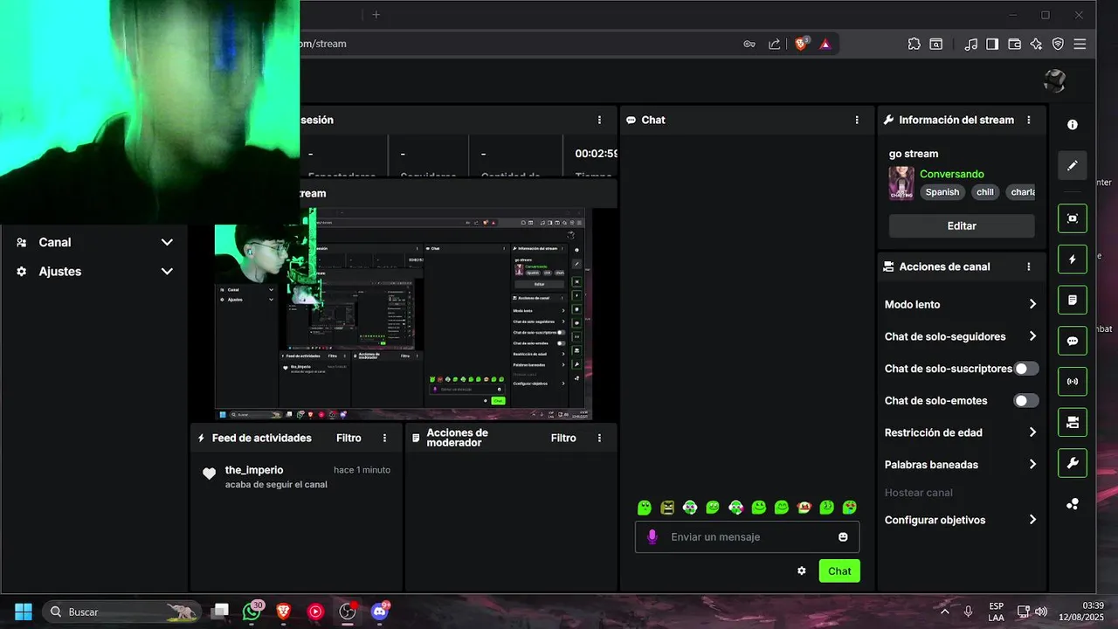Toggle the channel actions panel icon
The width and height of the screenshot is (1118, 629).
[1073, 422]
